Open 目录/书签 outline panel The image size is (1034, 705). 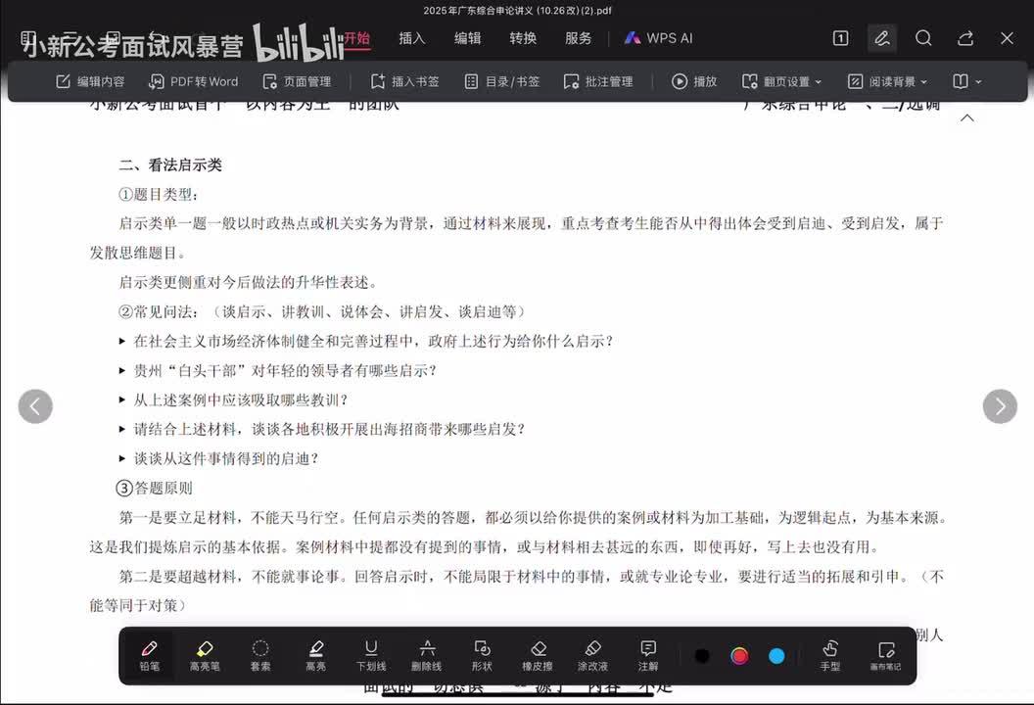point(502,81)
